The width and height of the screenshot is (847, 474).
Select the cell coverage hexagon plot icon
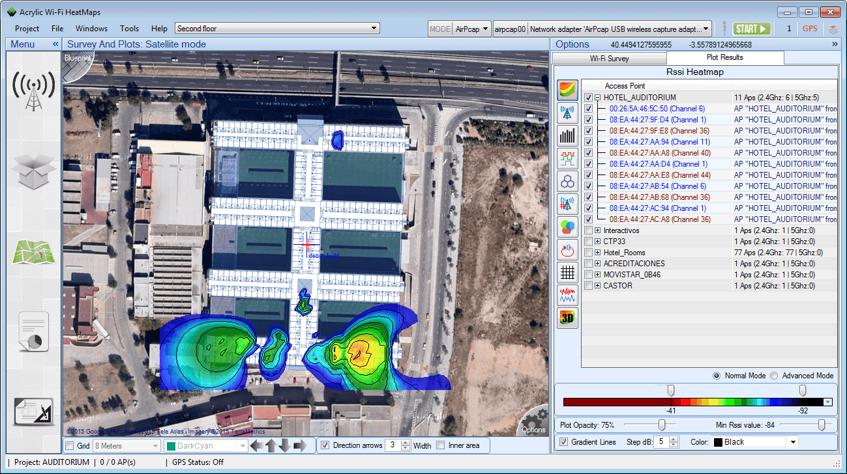click(x=567, y=181)
